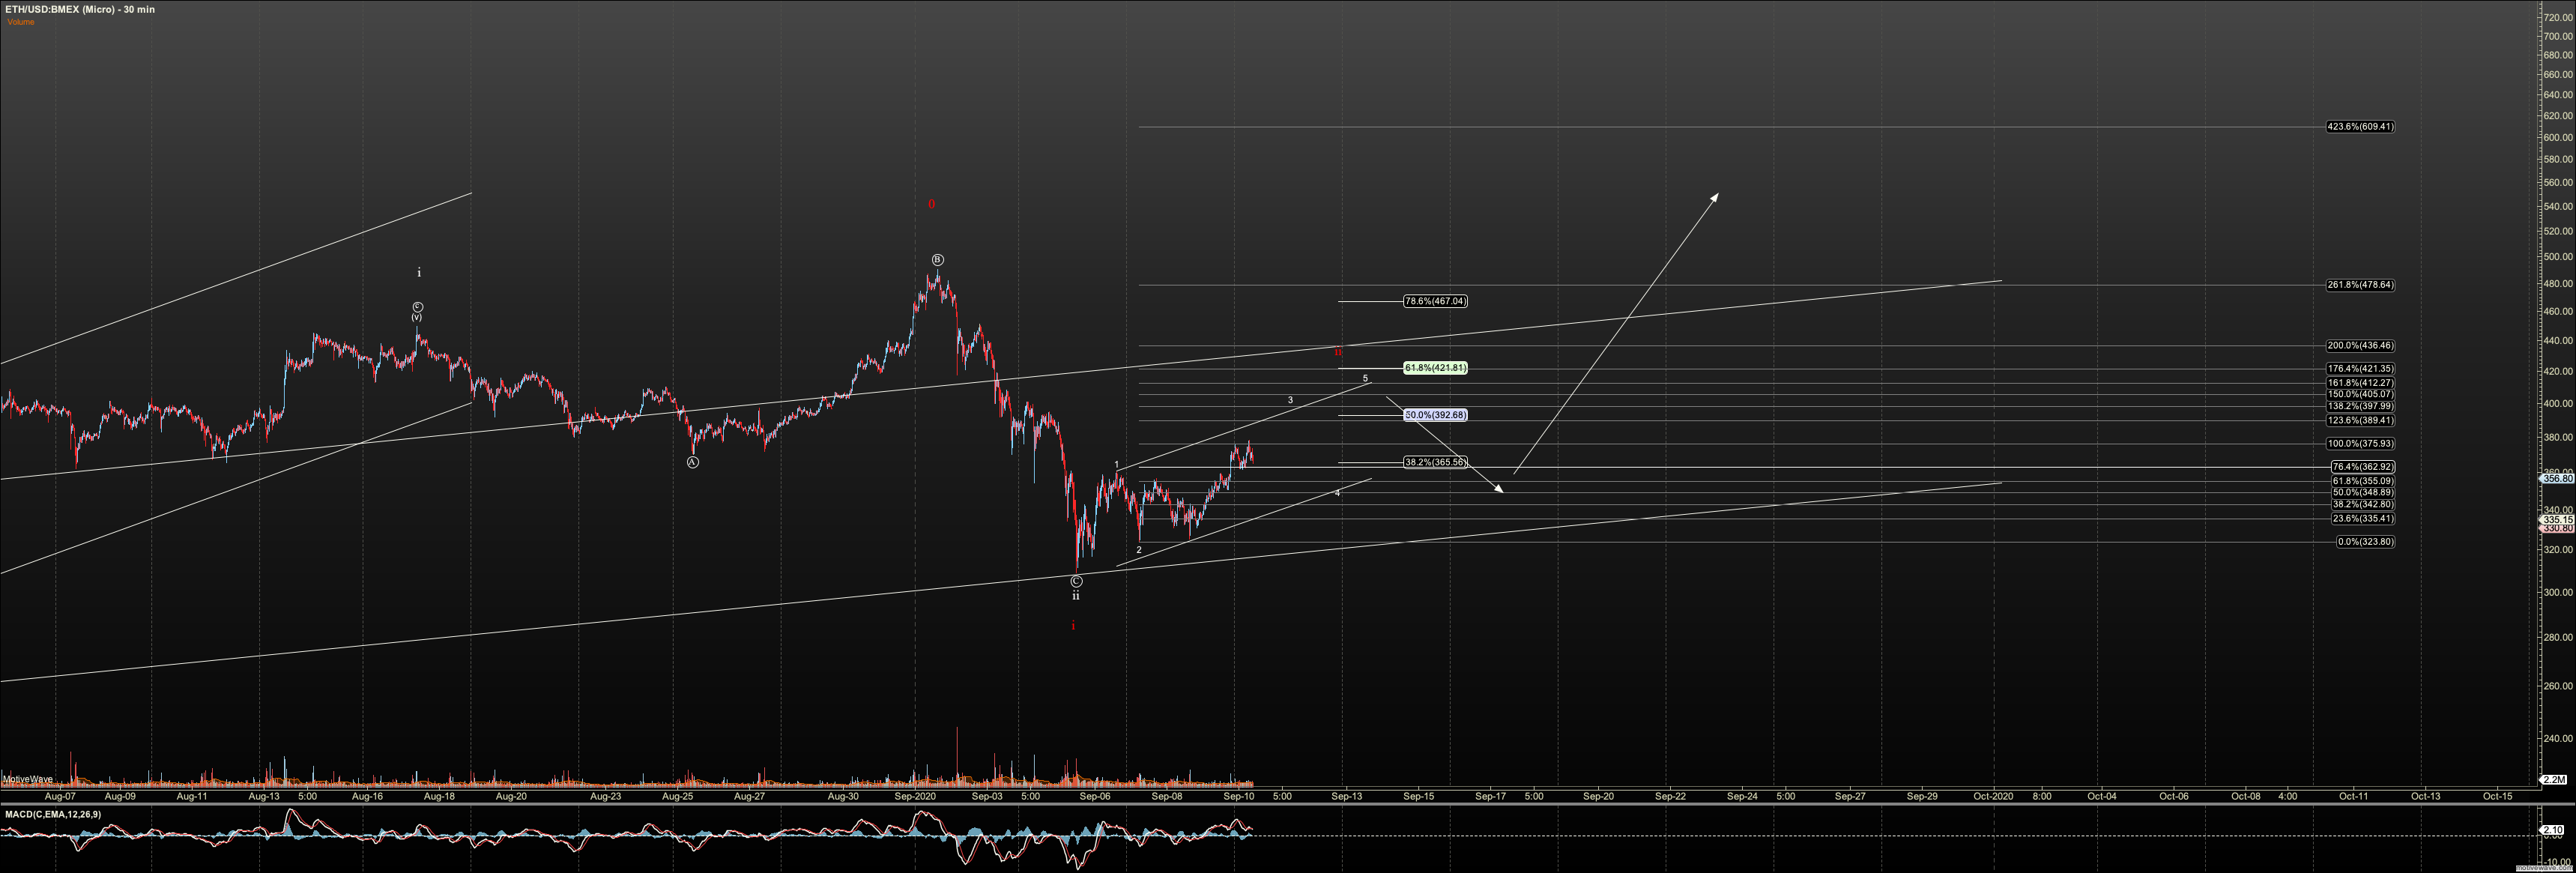Viewport: 2576px width, 873px height.
Task: Click the Sep-24 date axis label
Action: (x=1742, y=797)
